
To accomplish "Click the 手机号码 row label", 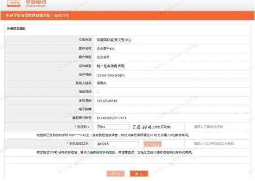I will (x=85, y=101).
